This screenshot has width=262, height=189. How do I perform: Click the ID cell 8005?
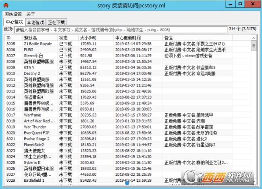(11, 44)
